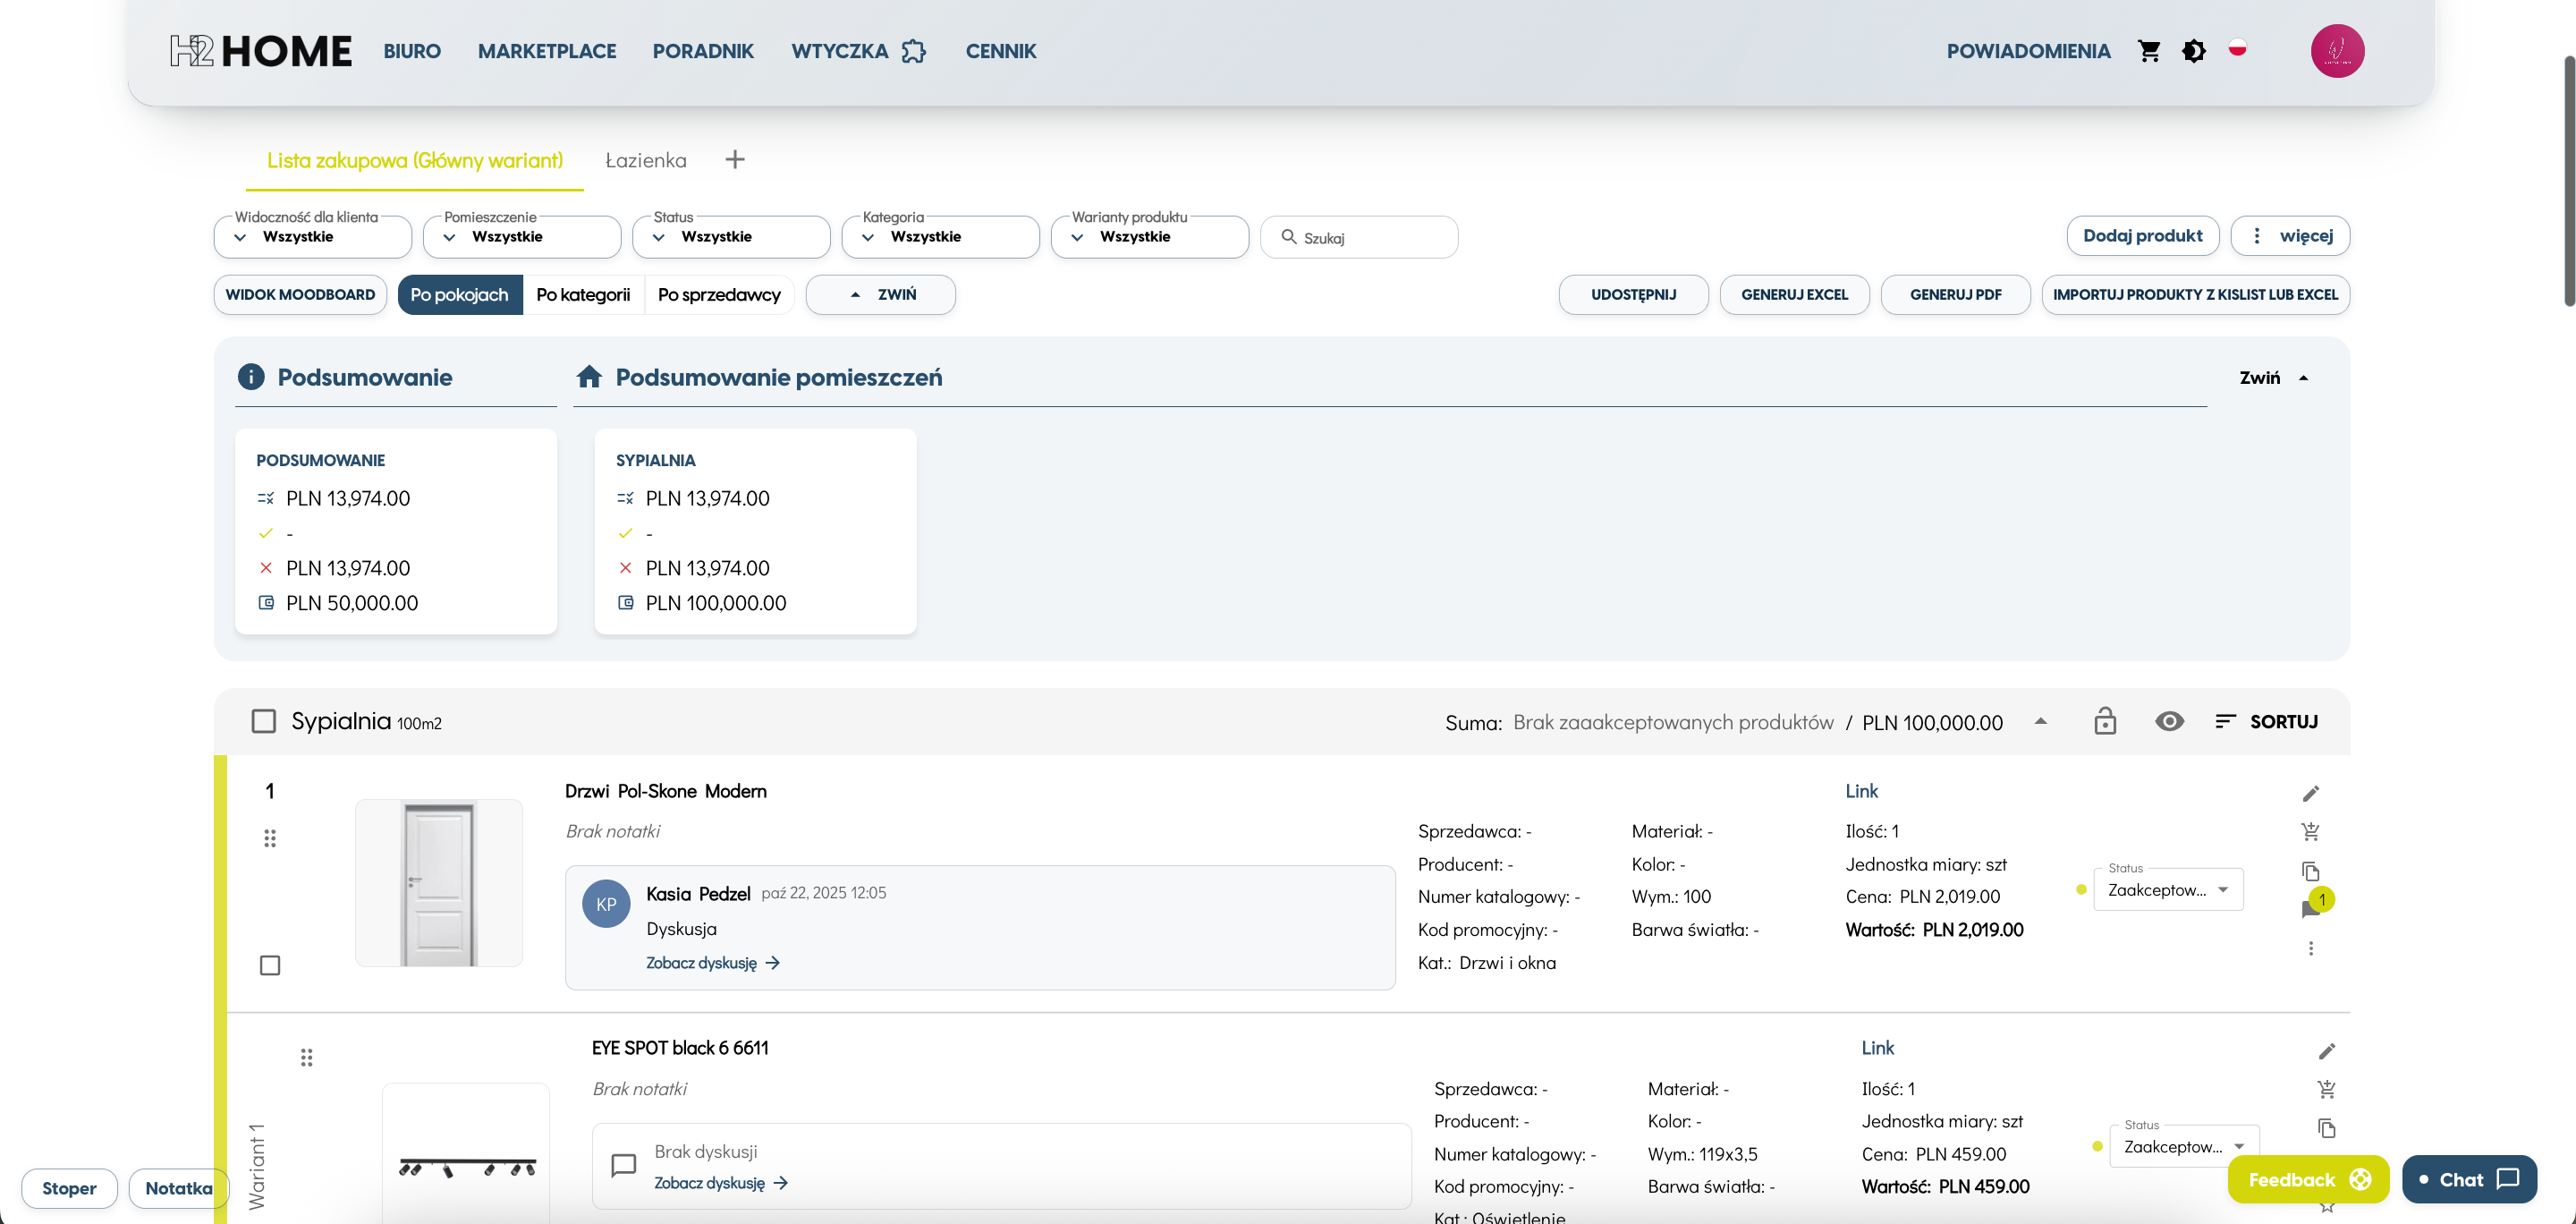The image size is (2576, 1224).
Task: Check the Sypialnia room checkbox
Action: point(263,721)
